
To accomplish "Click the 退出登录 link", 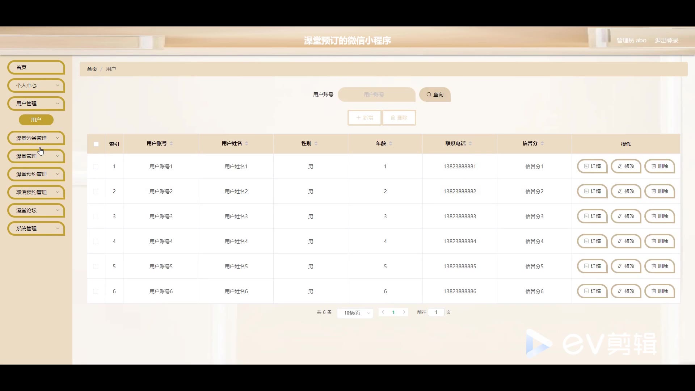I will (666, 40).
